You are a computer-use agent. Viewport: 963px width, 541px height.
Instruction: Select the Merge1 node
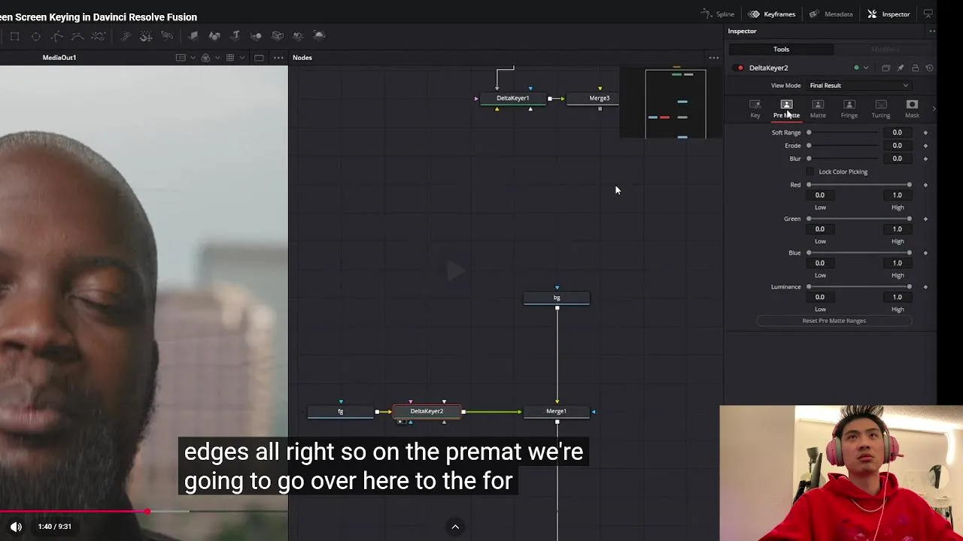tap(556, 412)
